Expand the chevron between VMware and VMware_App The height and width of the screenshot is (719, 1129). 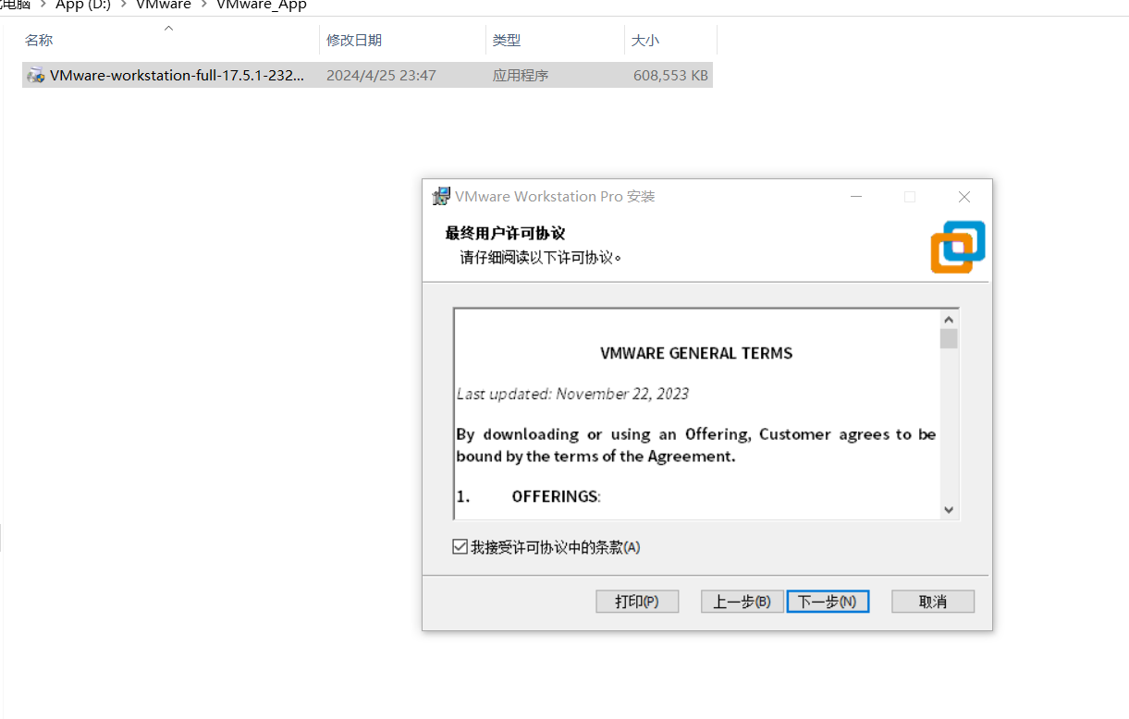pyautogui.click(x=203, y=5)
